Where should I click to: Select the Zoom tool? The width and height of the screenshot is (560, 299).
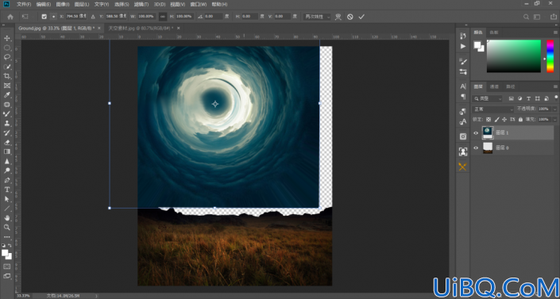(x=7, y=228)
